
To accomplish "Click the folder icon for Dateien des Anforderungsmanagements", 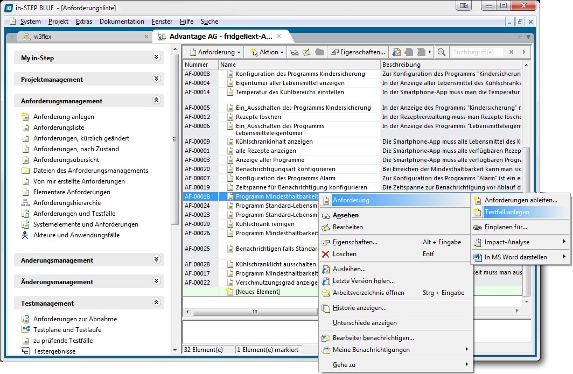I will click(25, 171).
